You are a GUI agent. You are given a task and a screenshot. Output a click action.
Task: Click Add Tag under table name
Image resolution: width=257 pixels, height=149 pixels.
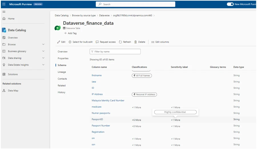click(x=70, y=33)
